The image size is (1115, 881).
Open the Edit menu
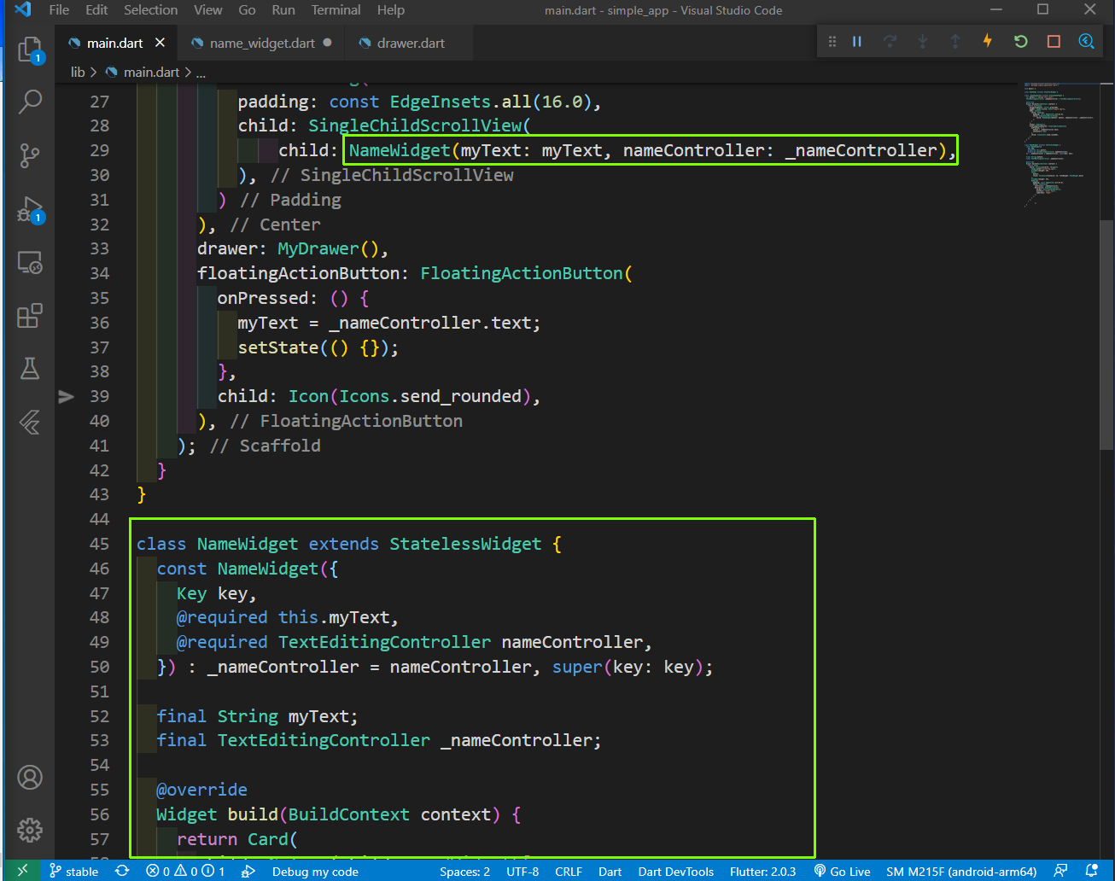pyautogui.click(x=96, y=10)
